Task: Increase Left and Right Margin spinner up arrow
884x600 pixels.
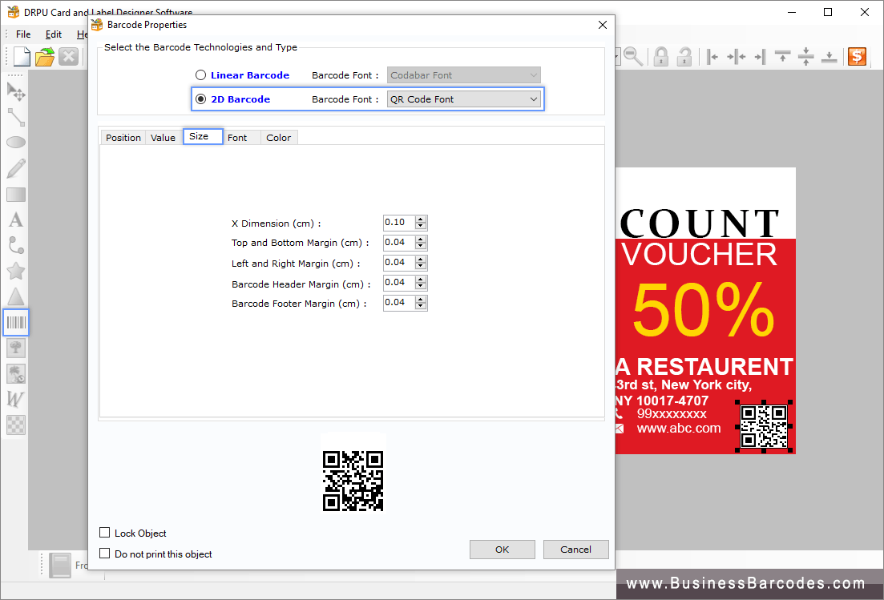Action: (421, 260)
